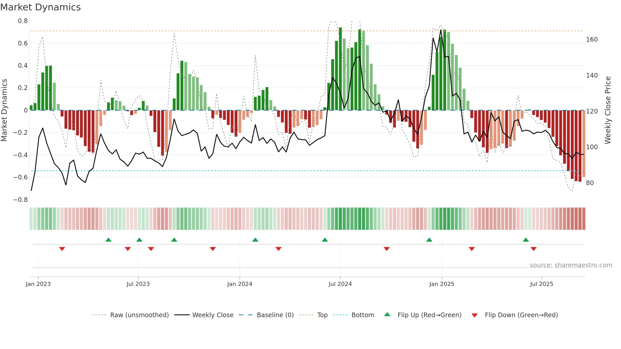Screen dimensions: 621x349
Task: Click the Market Dynamics chart title
Action: 41,7
